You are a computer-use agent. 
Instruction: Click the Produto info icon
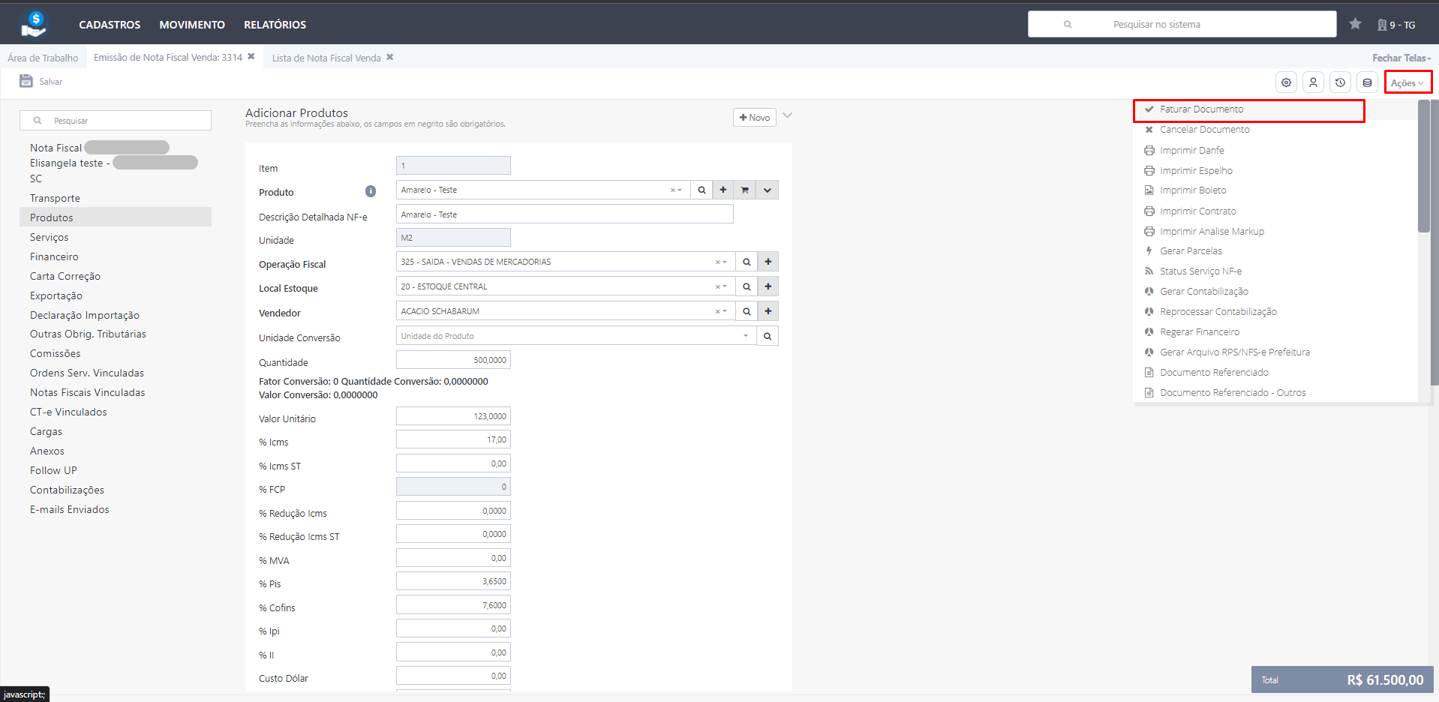point(371,191)
